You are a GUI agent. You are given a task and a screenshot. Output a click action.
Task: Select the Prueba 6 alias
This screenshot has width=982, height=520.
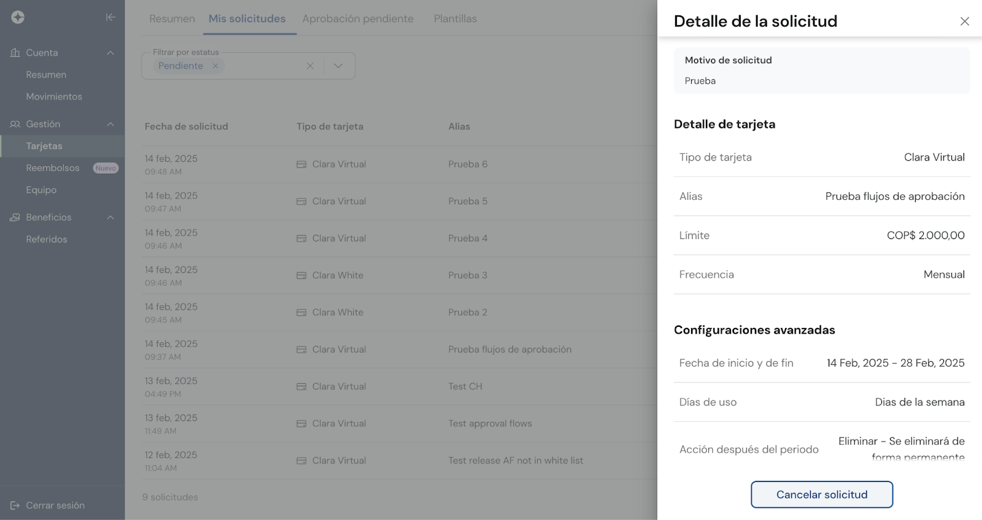tap(468, 164)
